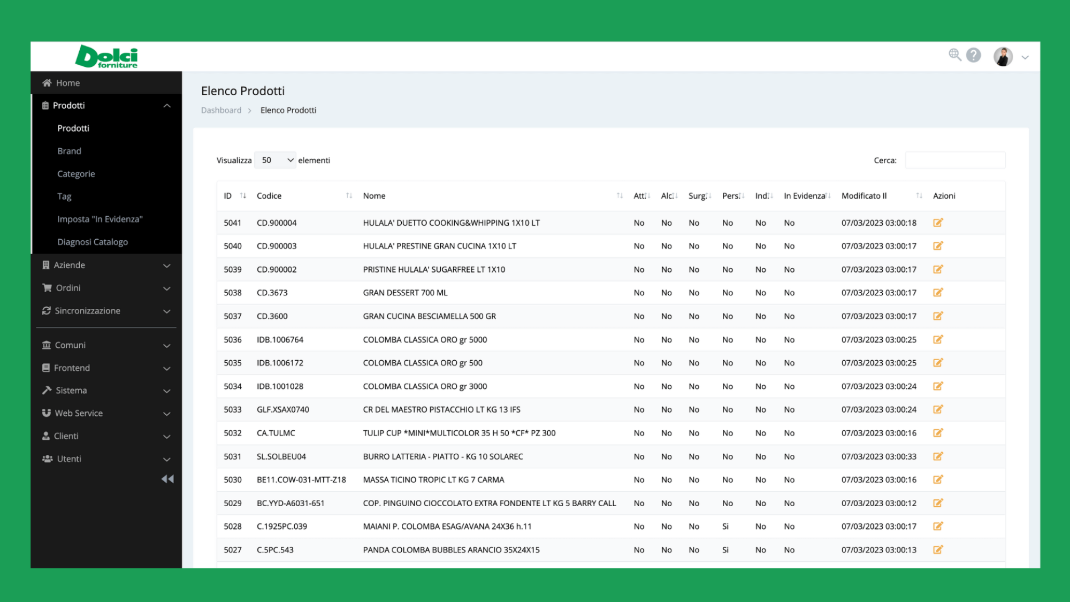Click the Dolci forniture logo

coord(106,56)
